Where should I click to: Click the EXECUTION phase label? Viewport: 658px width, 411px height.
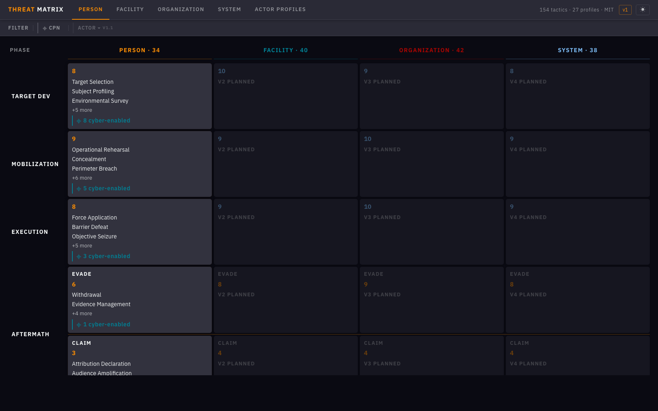(x=30, y=232)
